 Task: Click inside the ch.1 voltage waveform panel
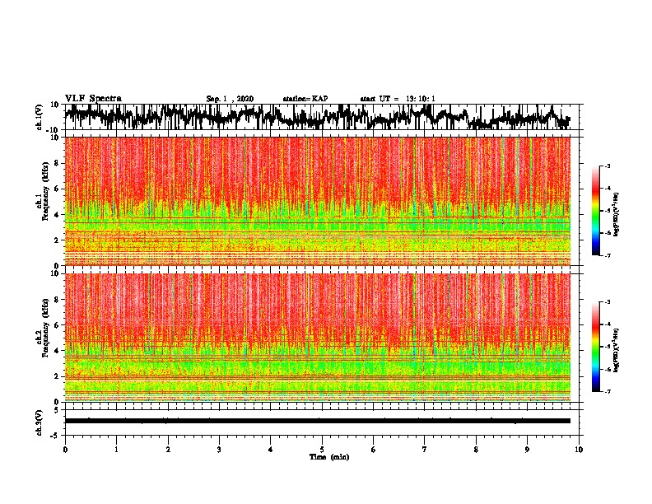pyautogui.click(x=322, y=117)
